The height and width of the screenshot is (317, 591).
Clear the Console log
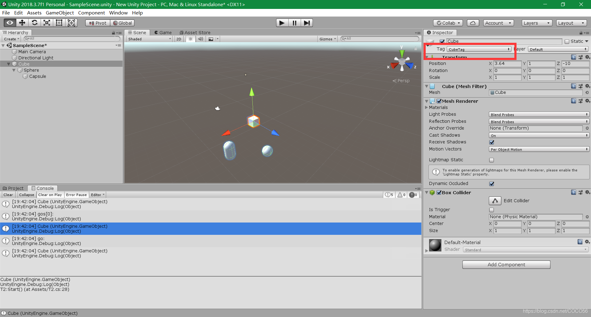click(x=8, y=195)
